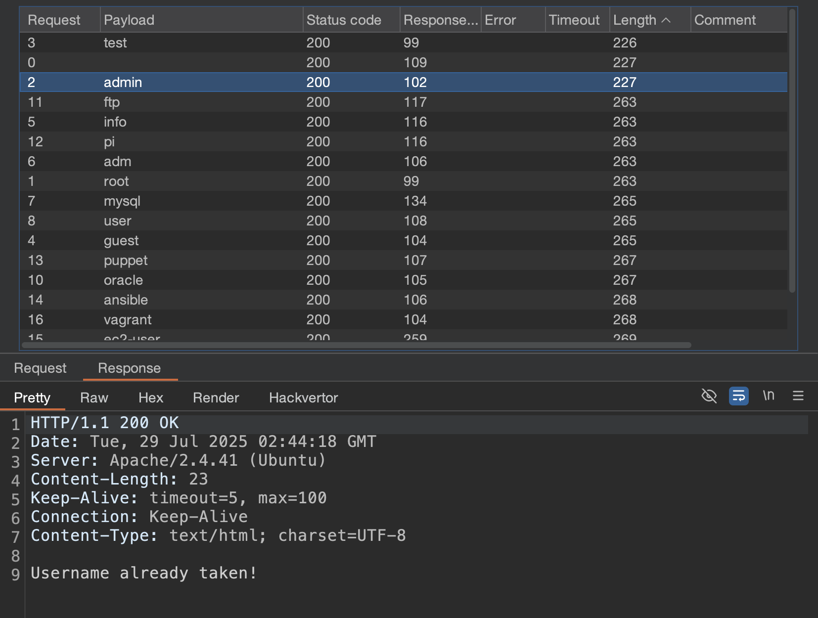This screenshot has width=818, height=618.
Task: Select the ansible payload row
Action: pos(404,300)
